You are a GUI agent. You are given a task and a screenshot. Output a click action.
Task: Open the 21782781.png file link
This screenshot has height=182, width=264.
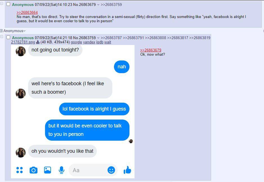(23, 42)
